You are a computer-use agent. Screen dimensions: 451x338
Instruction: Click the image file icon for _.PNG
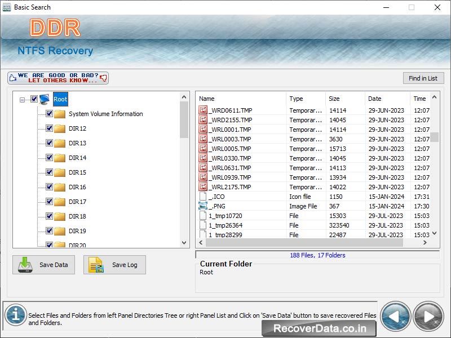click(202, 206)
